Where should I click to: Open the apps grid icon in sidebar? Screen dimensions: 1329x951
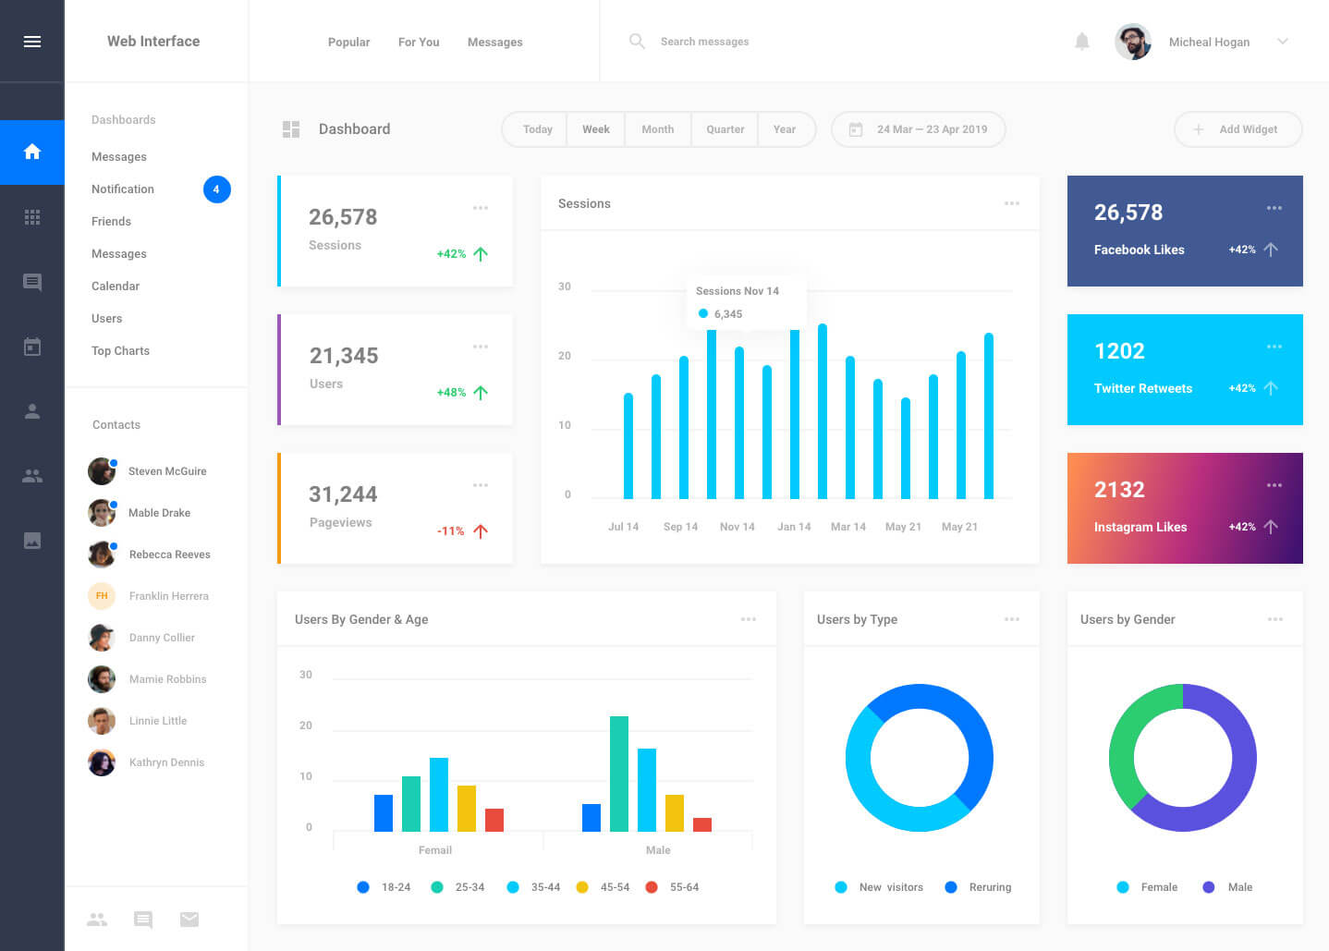pos(32,217)
